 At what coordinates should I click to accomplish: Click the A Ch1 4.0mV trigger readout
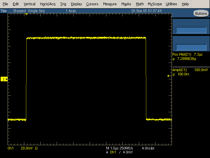click(x=119, y=152)
